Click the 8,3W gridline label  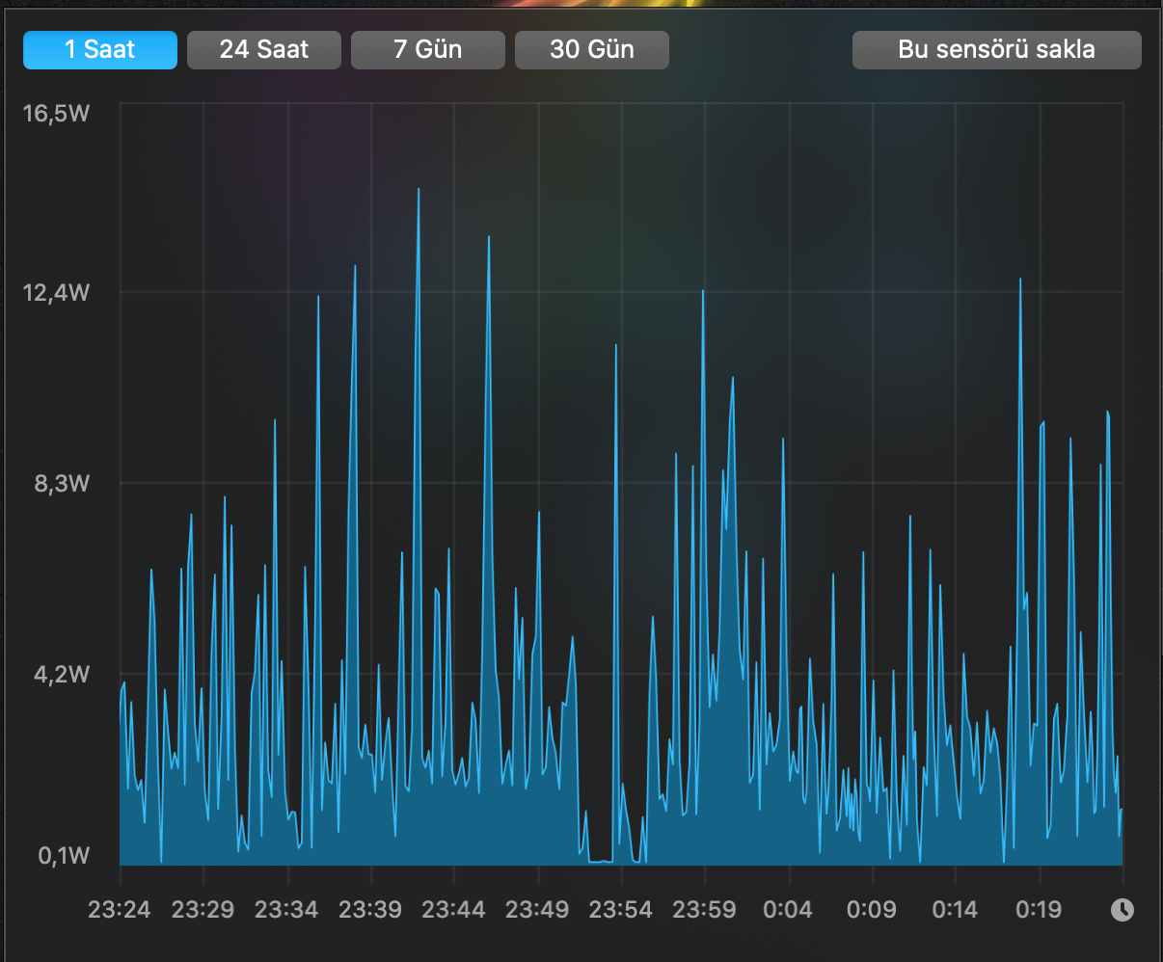[x=64, y=485]
